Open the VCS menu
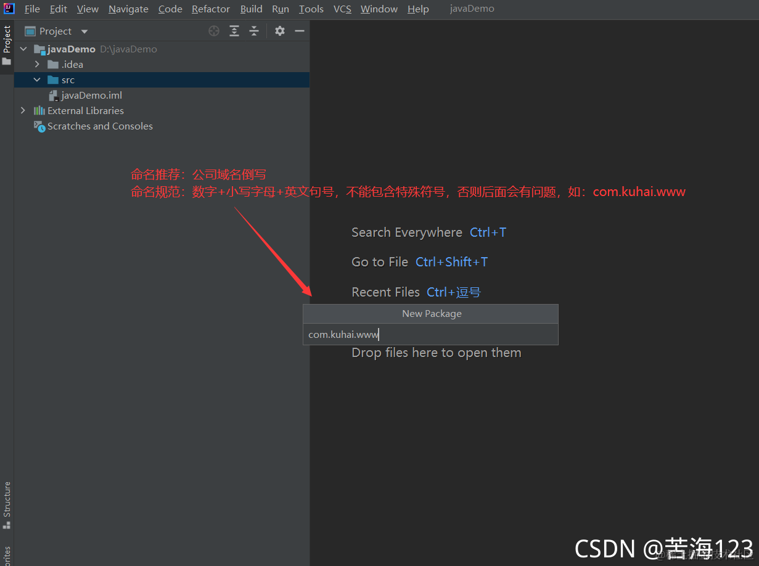The image size is (759, 566). point(342,9)
